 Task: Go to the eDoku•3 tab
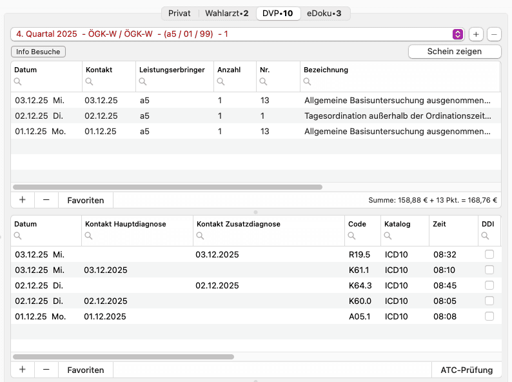click(324, 14)
